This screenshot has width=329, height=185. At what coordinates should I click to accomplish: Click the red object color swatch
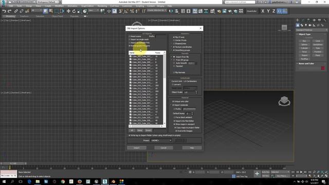tap(323, 68)
